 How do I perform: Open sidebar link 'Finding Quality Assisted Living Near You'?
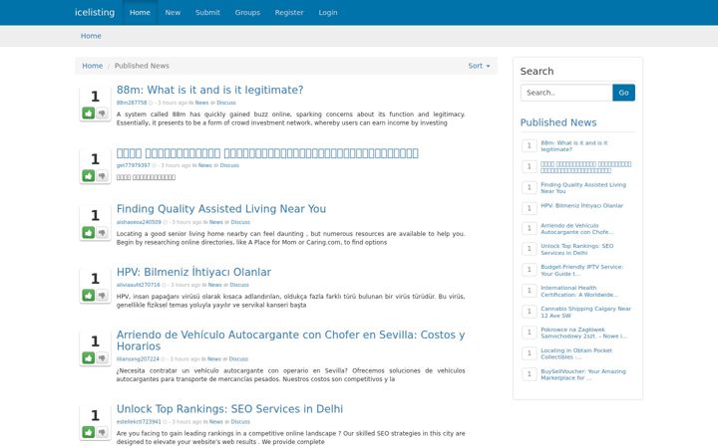point(583,188)
